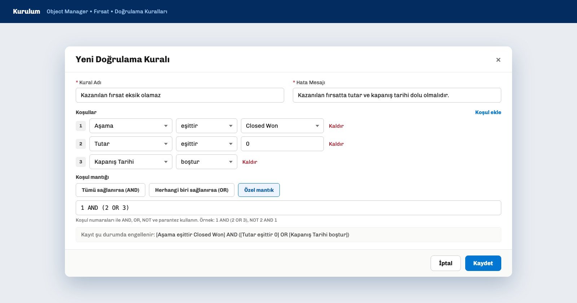Screen dimensions: 577x303
Task: Open the eşittir operator for condition 1
Action: coord(207,126)
